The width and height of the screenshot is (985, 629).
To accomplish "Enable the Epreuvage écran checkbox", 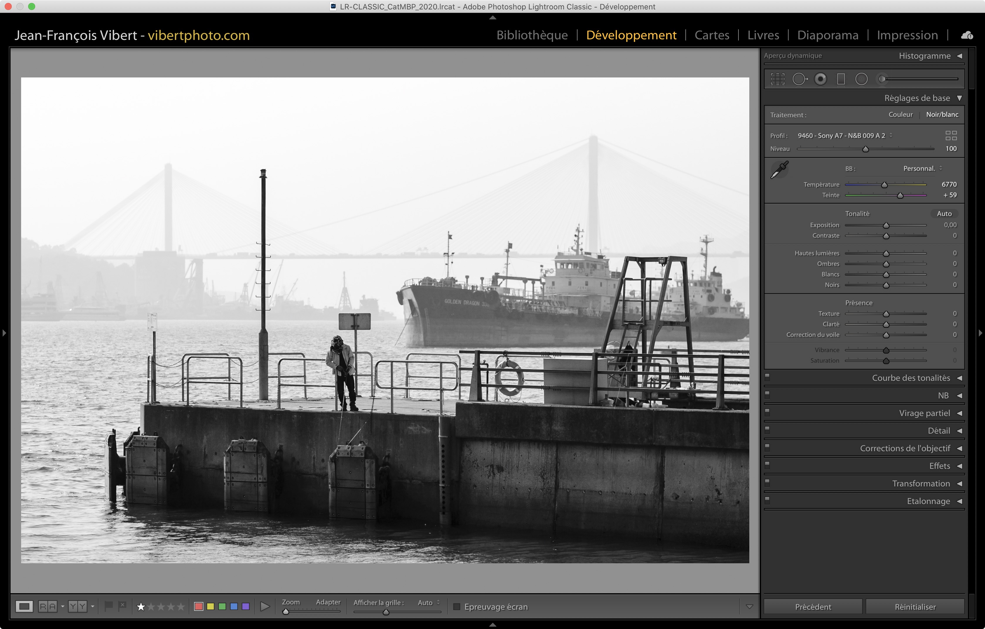I will tap(457, 606).
